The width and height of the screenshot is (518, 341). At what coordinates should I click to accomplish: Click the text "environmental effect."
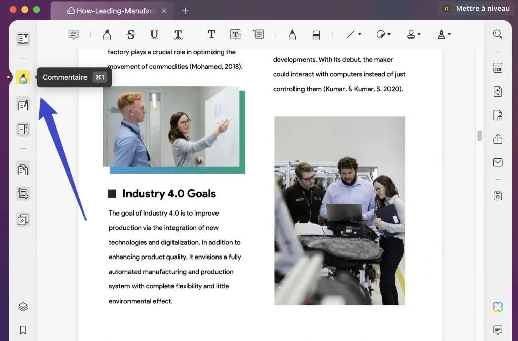click(x=141, y=301)
